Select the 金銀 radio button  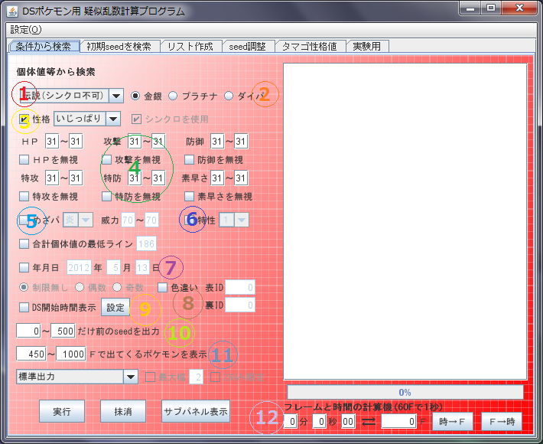(x=135, y=96)
